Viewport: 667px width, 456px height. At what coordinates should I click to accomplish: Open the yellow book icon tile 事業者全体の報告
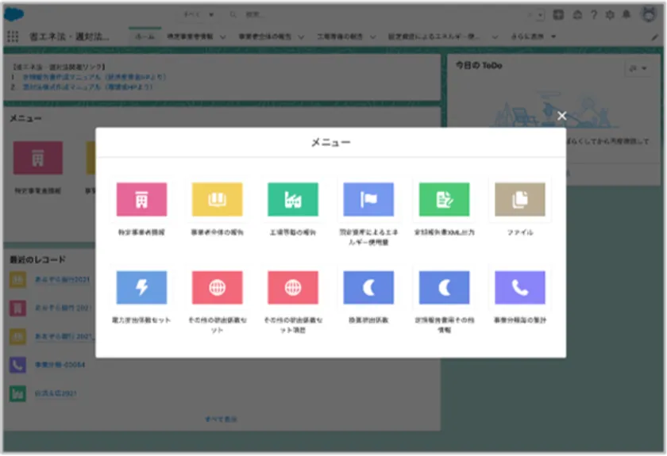(217, 200)
